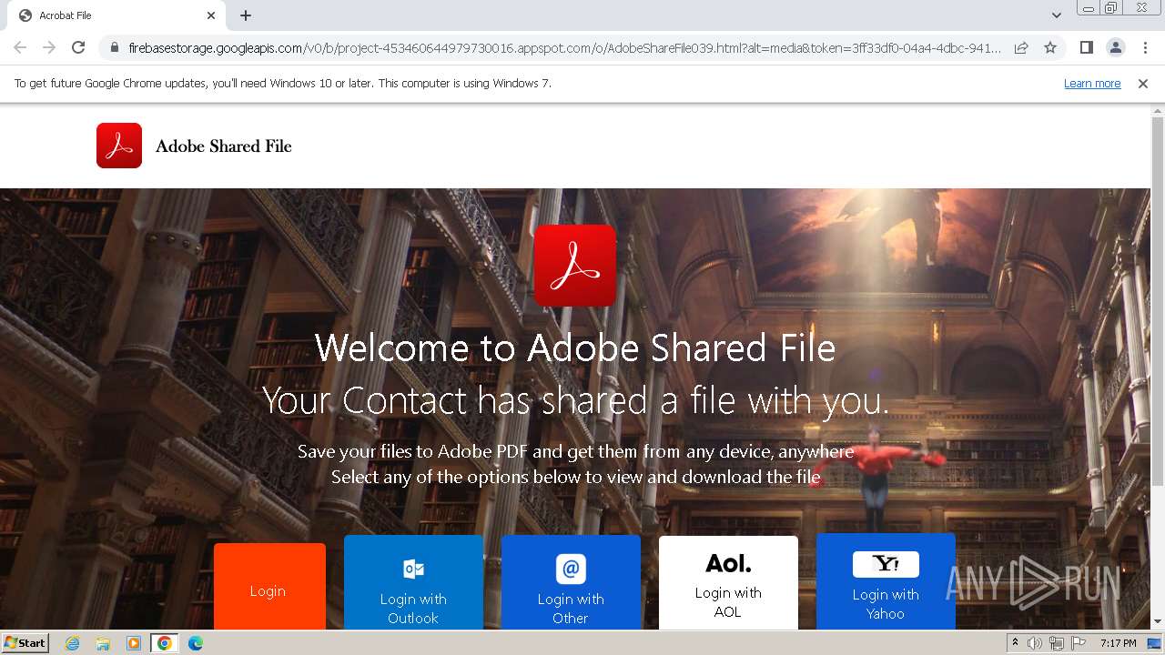Choose Login with Other
Image resolution: width=1165 pixels, height=655 pixels.
(x=571, y=582)
